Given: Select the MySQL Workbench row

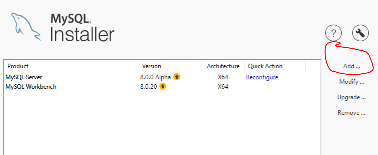Looking at the screenshot, I should [162, 86].
